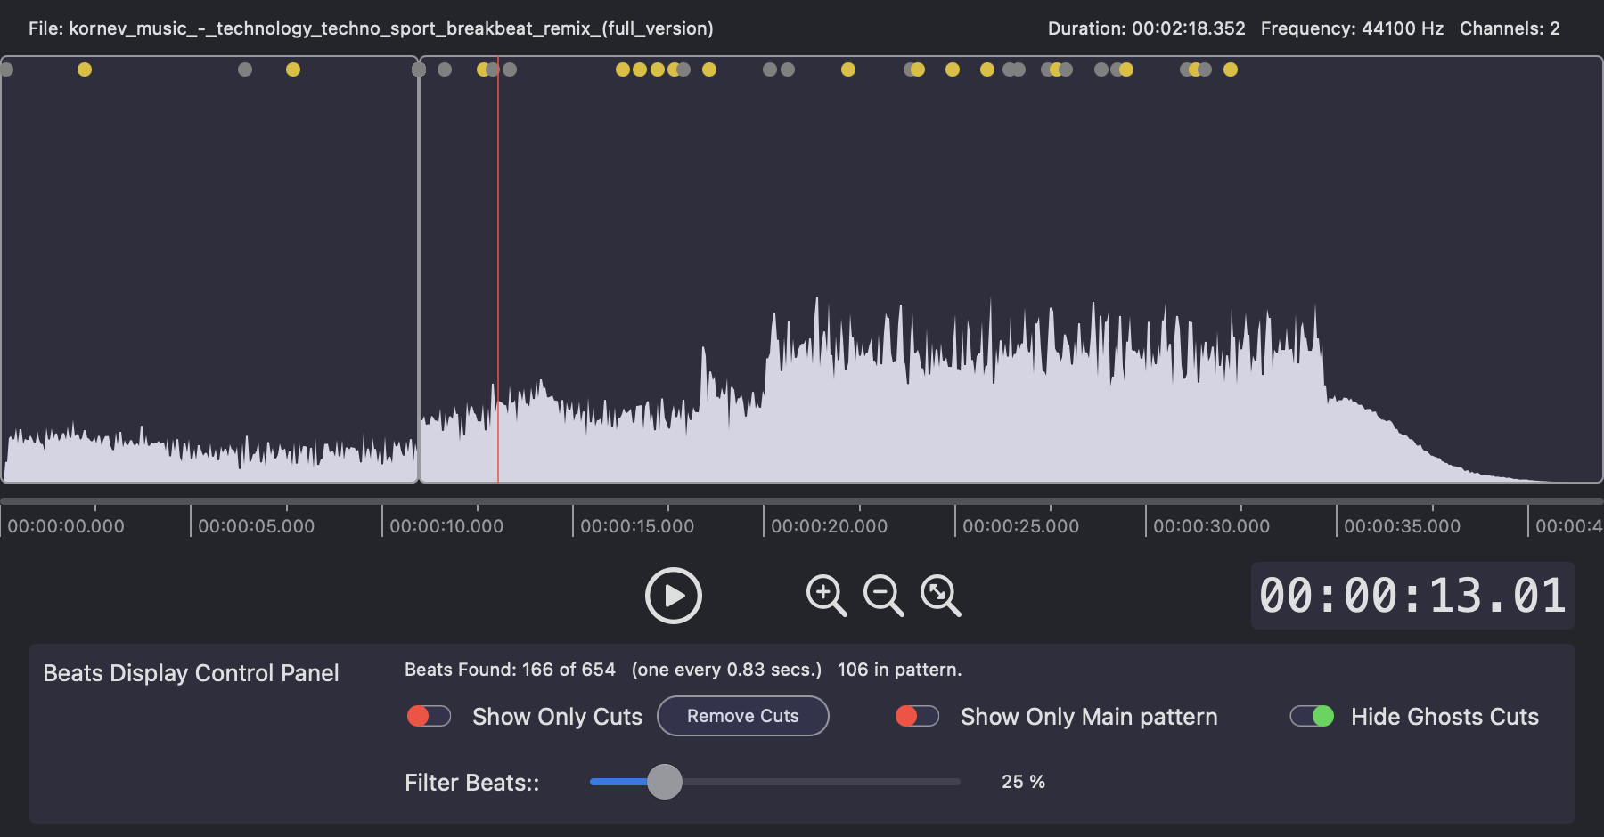Zoom in on the waveform

click(x=826, y=596)
